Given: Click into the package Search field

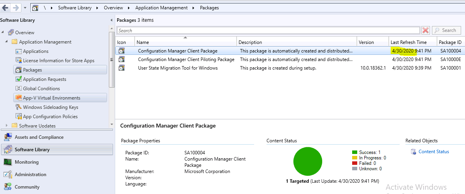Looking at the screenshot, I should pos(268,30).
